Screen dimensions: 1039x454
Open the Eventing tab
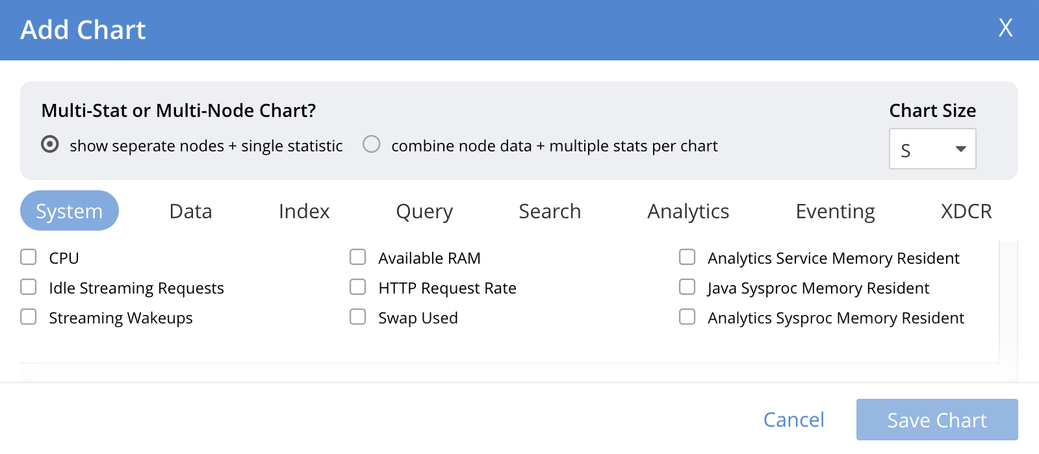[835, 211]
